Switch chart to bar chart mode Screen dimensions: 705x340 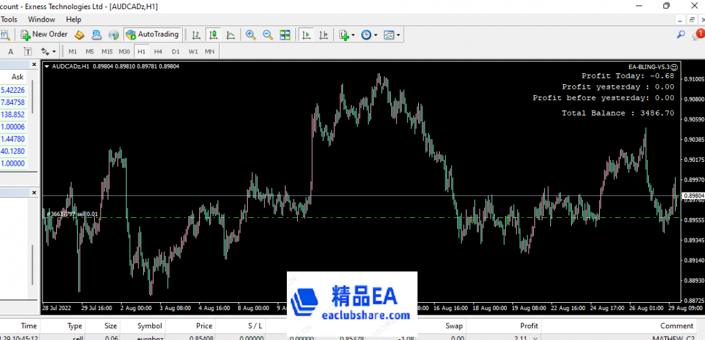pos(195,35)
